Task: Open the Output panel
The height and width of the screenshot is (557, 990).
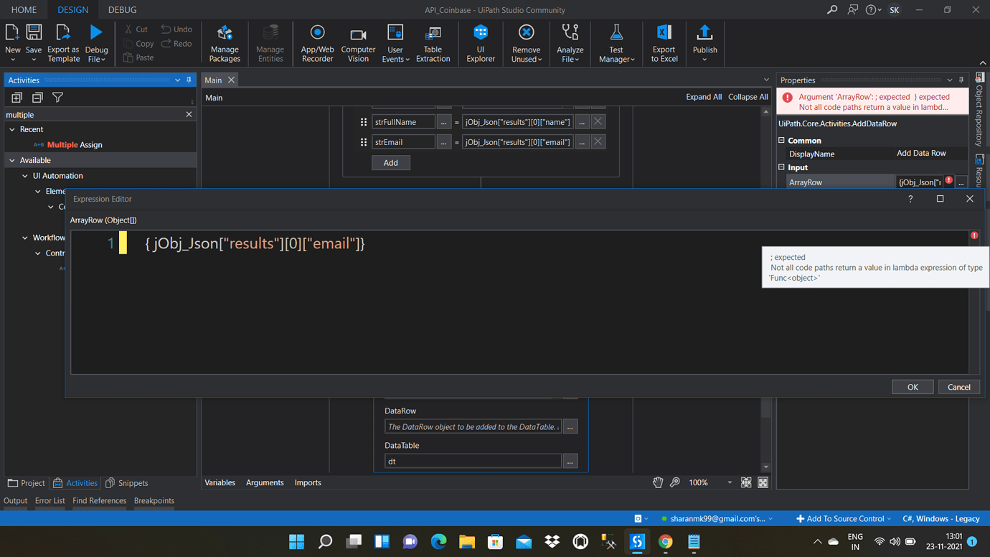Action: coord(15,500)
